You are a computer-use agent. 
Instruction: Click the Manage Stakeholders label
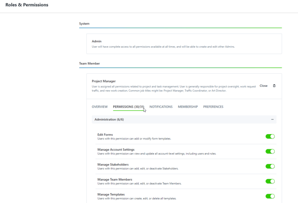(x=113, y=164)
